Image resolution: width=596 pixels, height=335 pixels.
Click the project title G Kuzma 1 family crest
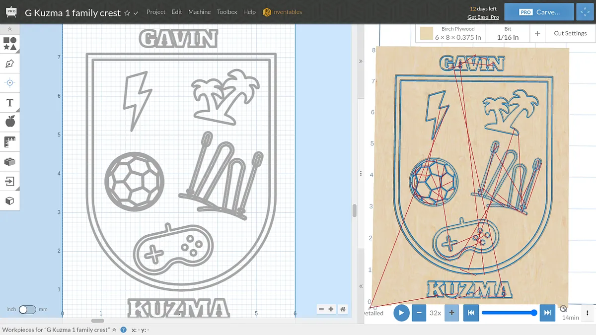[x=73, y=13]
